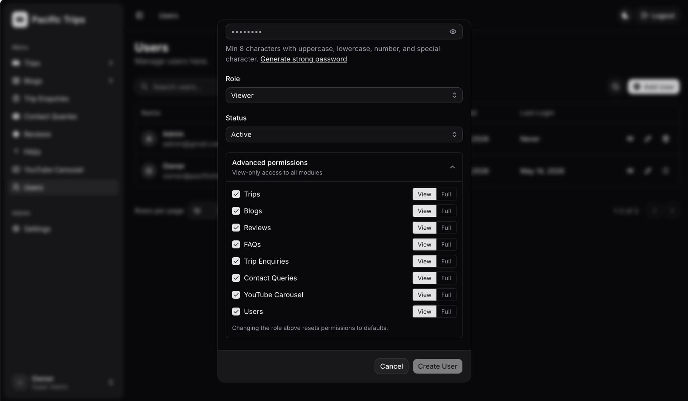Set YouTube Carousel access to Full
The width and height of the screenshot is (688, 401).
446,295
